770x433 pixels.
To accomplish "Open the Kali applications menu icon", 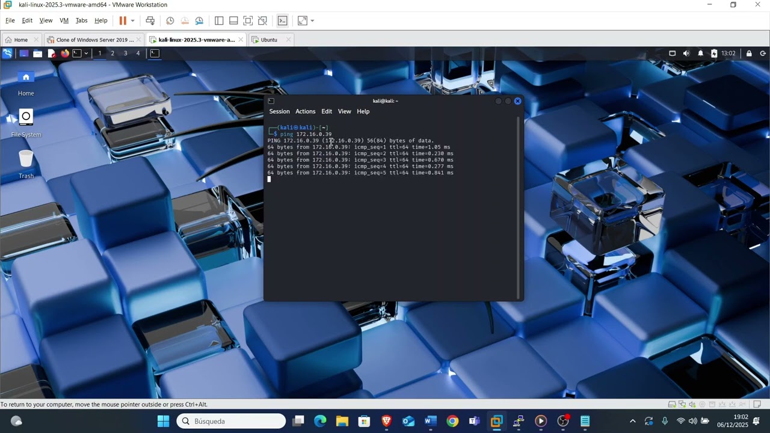I will pyautogui.click(x=7, y=54).
